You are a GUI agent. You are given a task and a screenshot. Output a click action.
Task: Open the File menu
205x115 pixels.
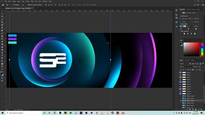6,1
